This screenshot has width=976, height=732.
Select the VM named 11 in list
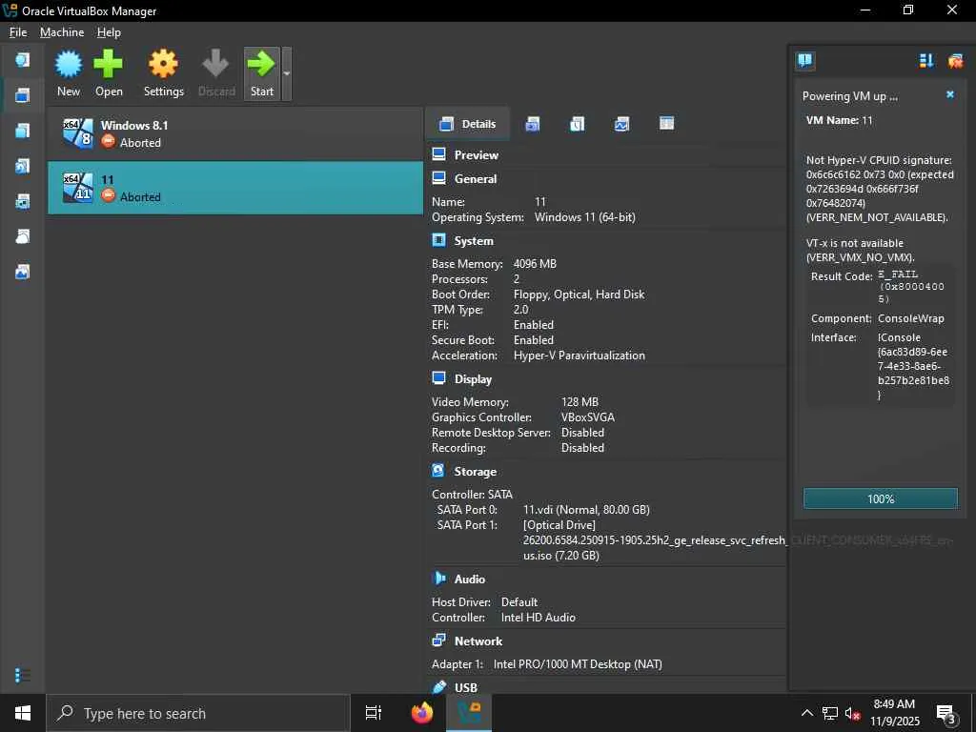click(235, 188)
